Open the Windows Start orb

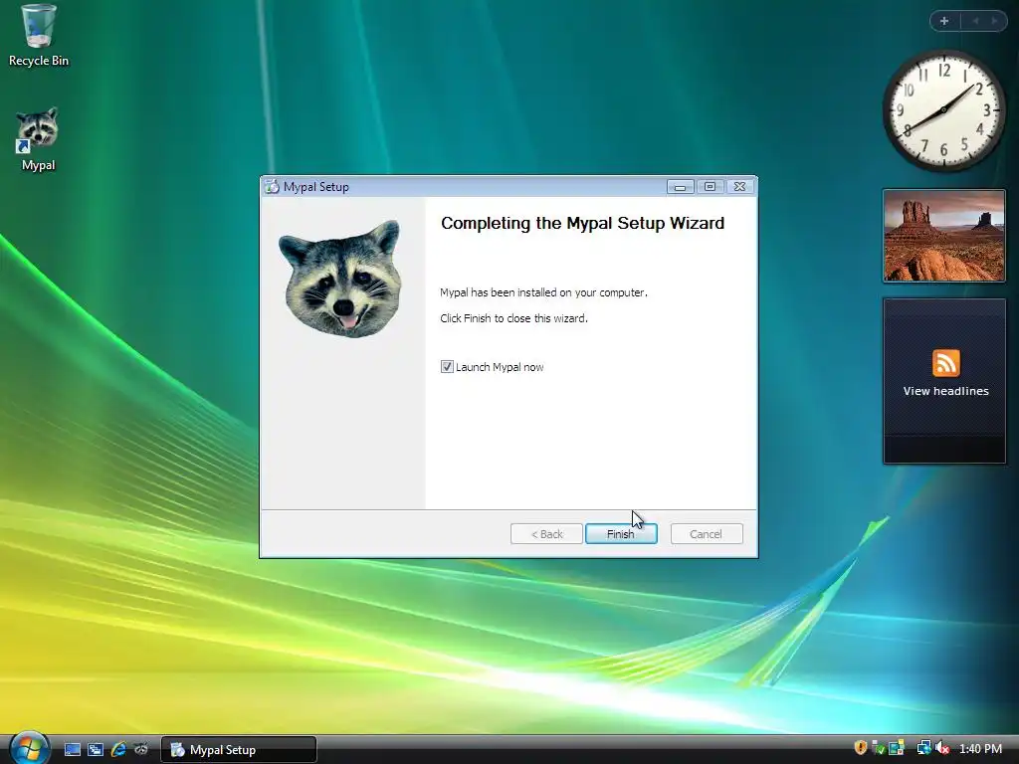pos(29,748)
